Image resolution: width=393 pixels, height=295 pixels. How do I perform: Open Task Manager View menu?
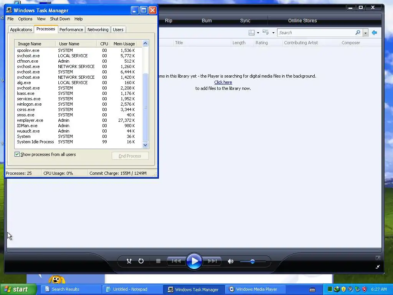[x=41, y=19]
